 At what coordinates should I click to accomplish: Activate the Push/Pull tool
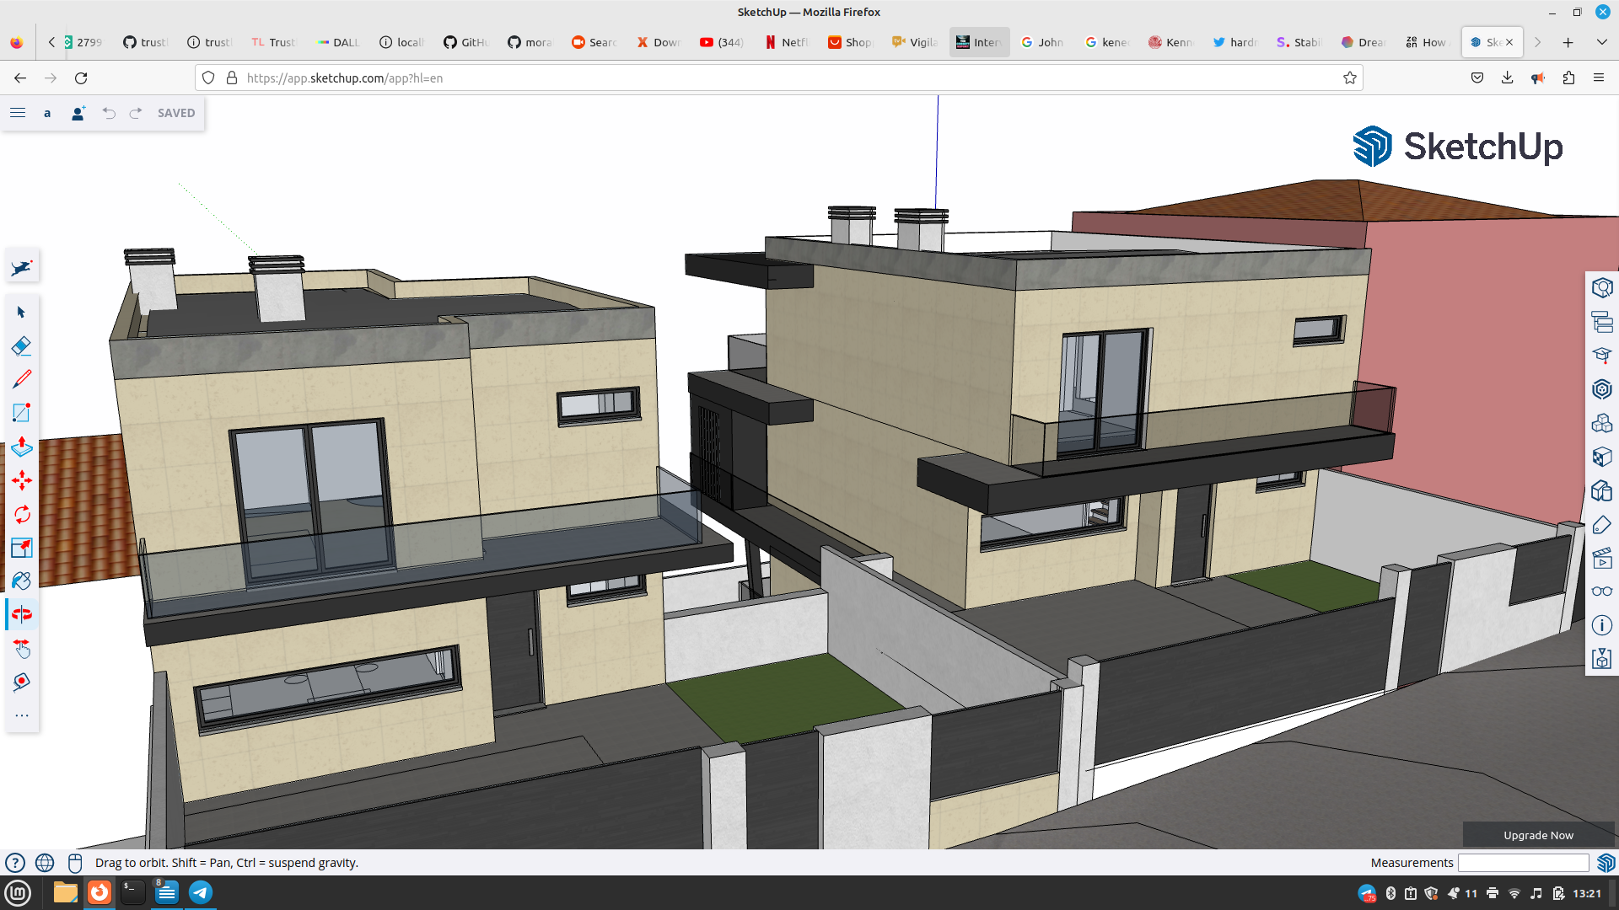[x=22, y=447]
